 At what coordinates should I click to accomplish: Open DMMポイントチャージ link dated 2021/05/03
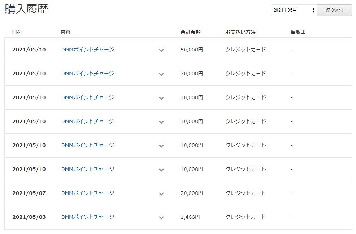point(88,217)
